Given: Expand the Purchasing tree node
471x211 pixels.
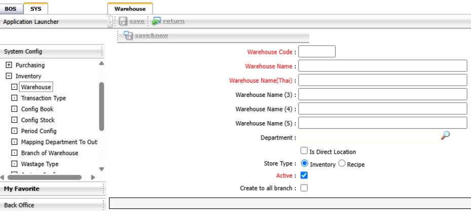Looking at the screenshot, I should (9, 65).
